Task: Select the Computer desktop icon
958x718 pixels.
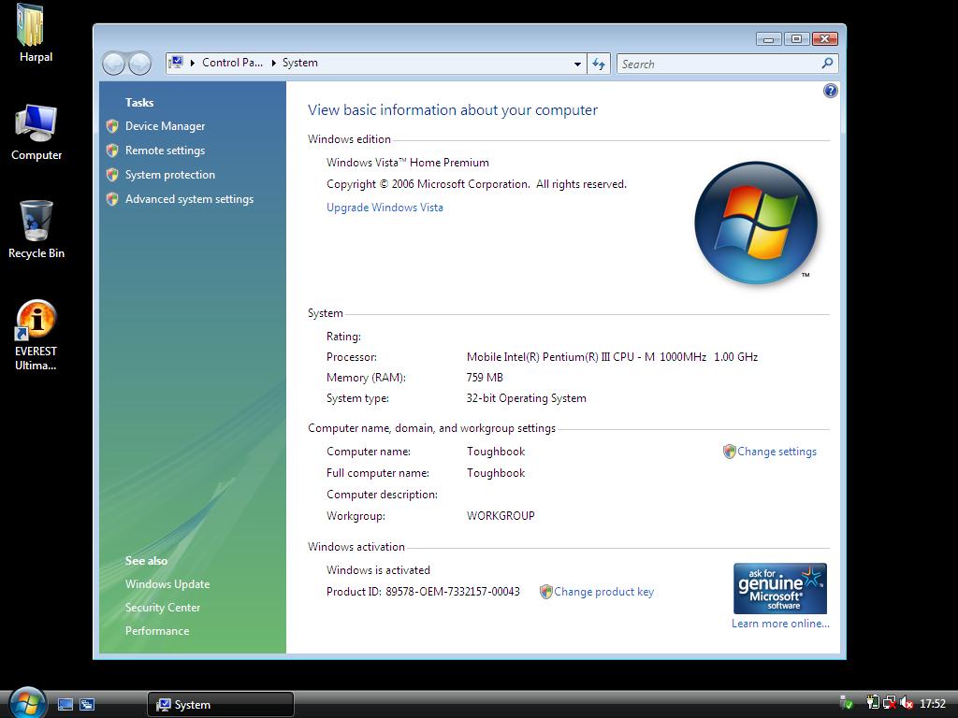Action: [x=36, y=132]
